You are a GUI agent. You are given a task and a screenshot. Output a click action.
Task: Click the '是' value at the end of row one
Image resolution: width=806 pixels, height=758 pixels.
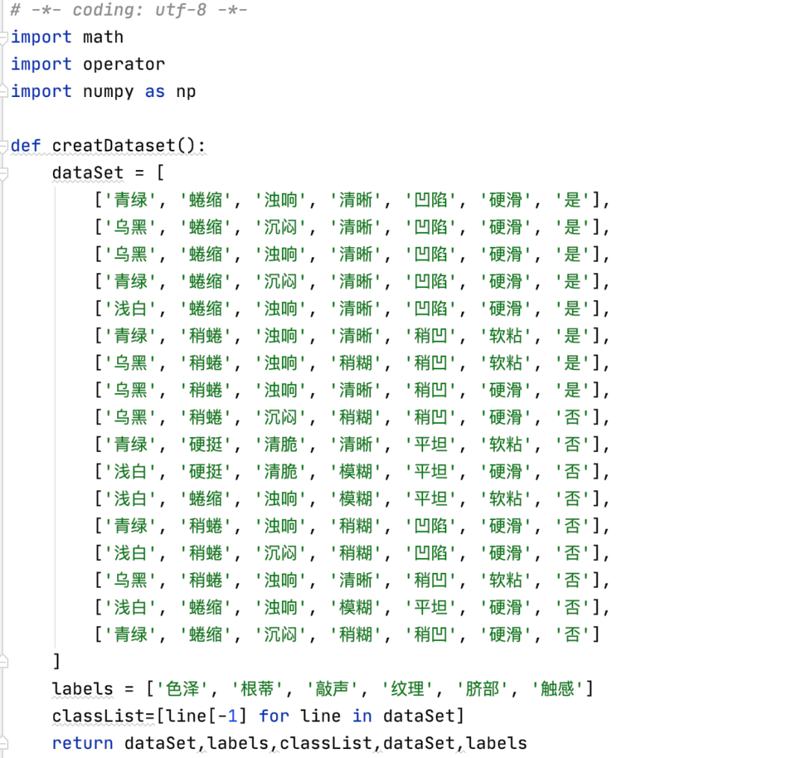(x=572, y=199)
